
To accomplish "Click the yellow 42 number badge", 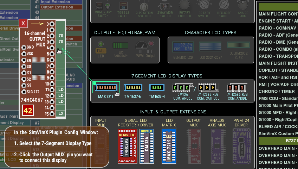I will point(28,111).
